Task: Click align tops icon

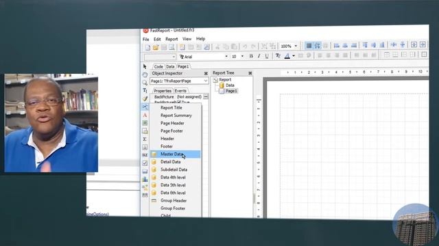Action: [365, 44]
